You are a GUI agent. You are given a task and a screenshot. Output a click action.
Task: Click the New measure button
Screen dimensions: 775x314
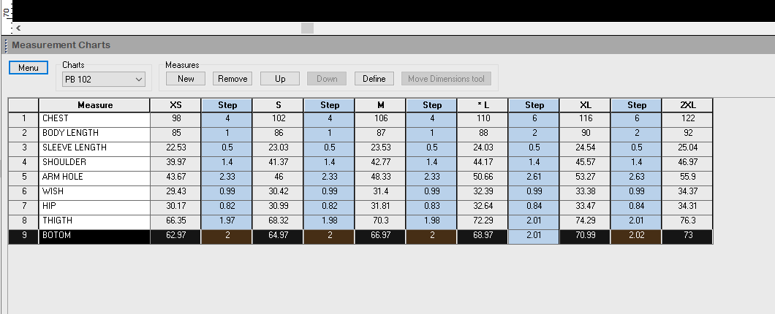186,79
